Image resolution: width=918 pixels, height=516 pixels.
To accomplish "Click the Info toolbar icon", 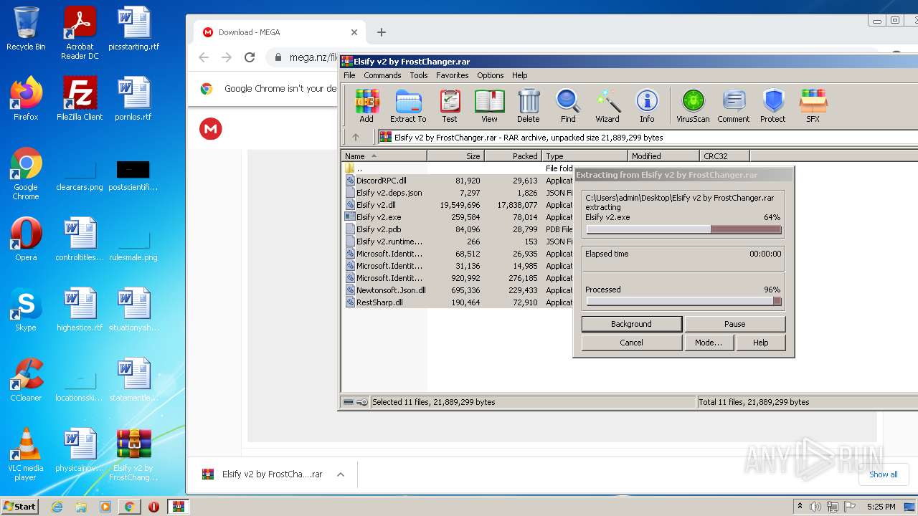I will point(647,106).
